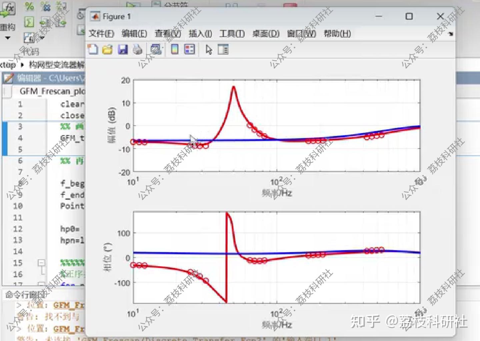This screenshot has width=480, height=341.
Task: Print the figure using the printer icon
Action: tap(138, 50)
